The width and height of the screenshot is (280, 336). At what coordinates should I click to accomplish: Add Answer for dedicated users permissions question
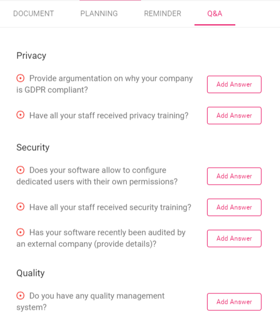(x=234, y=176)
